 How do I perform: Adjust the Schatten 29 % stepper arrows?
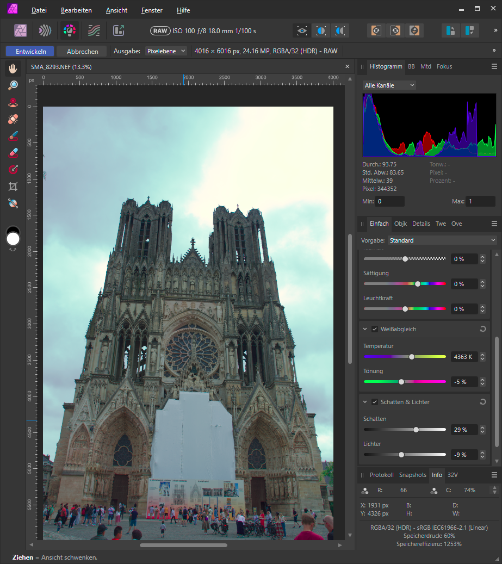pos(482,430)
